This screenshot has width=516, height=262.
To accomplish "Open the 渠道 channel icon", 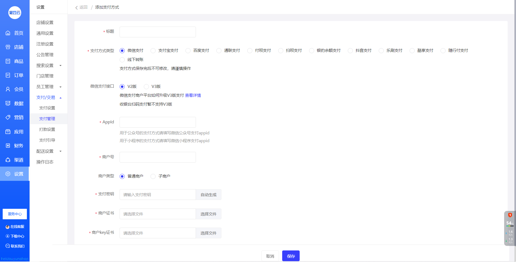I will (8, 160).
